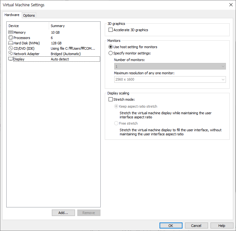Screen dimensions: 236x231
Task: Click the Remove button
Action: pos(89,213)
